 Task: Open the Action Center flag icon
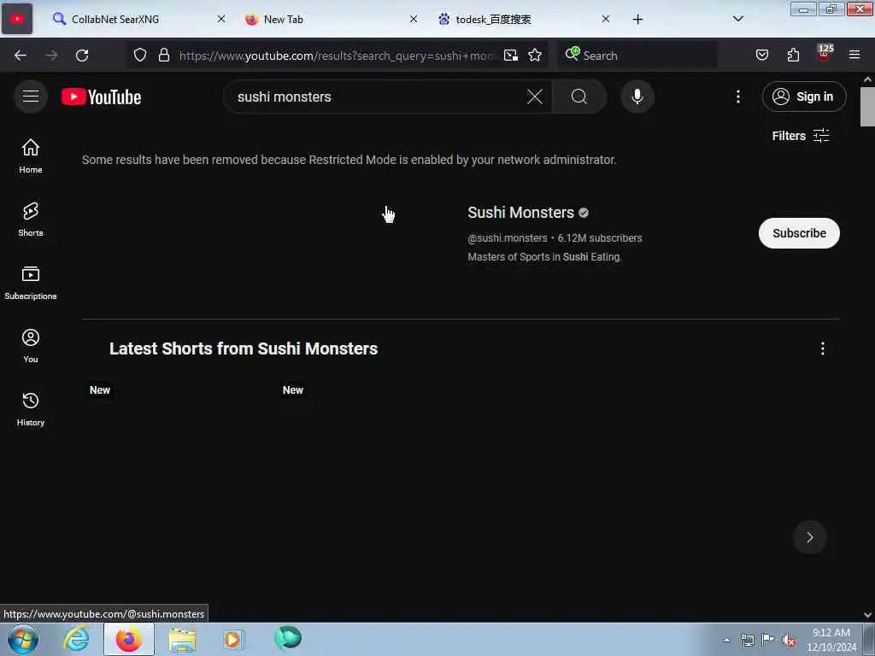point(768,640)
